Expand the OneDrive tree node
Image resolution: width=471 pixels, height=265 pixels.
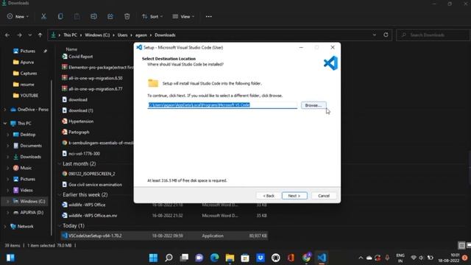click(5, 110)
